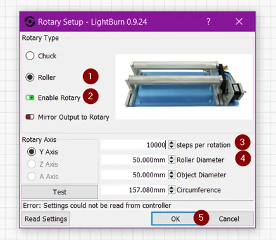Select the Chuck rotary type
This screenshot has height=240, width=276.
pos(30,56)
